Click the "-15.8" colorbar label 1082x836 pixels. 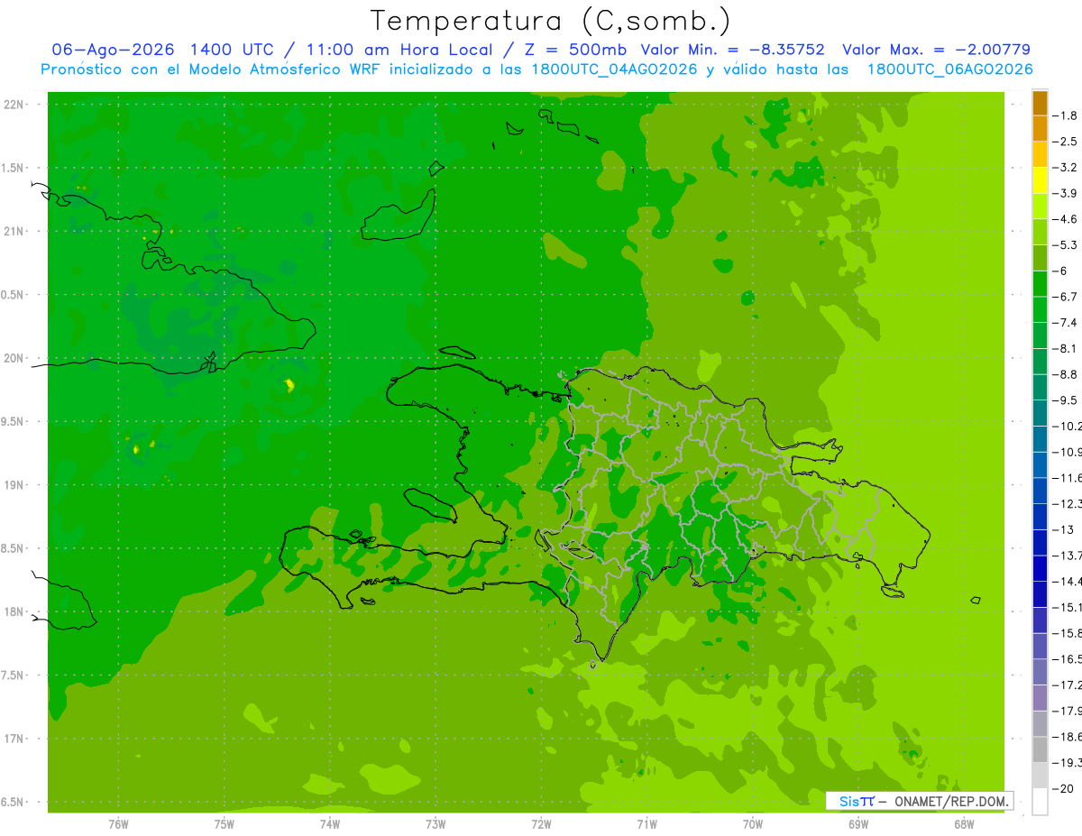(x=1068, y=633)
